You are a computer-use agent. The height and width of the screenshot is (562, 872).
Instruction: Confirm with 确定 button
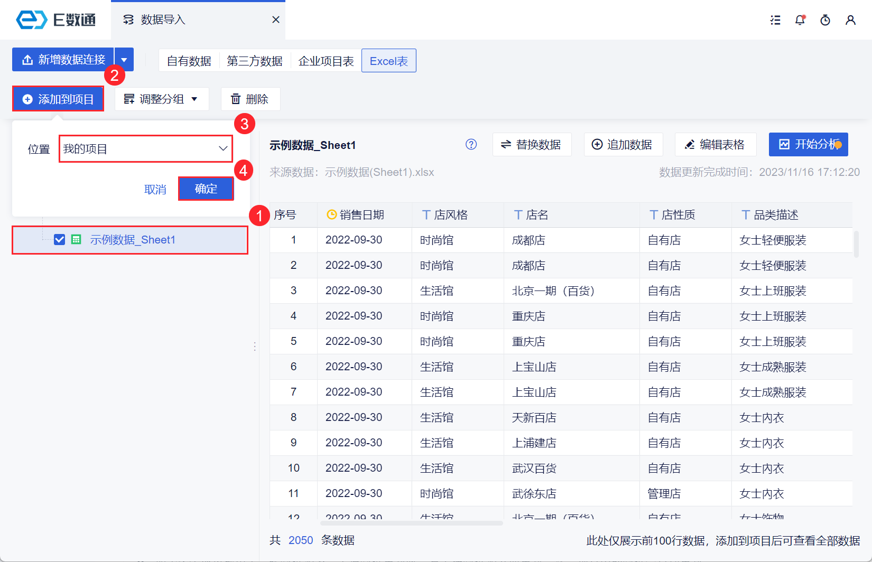coord(206,189)
